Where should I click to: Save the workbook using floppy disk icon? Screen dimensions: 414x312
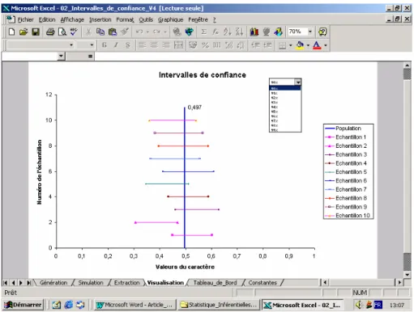pos(36,32)
